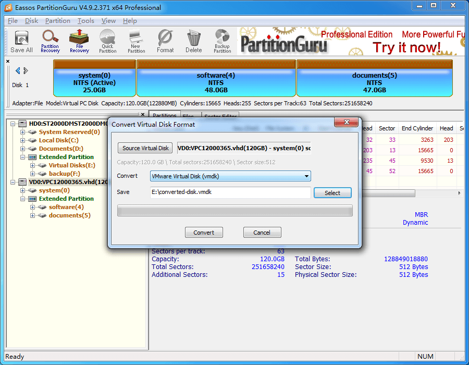Click the NUM status bar indicator
469x365 pixels.
pyautogui.click(x=425, y=357)
